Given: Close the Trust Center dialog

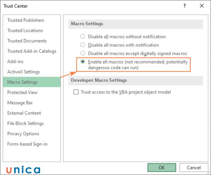Looking at the screenshot, I should tap(202, 6).
